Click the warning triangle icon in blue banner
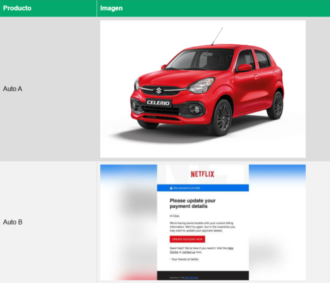 [x=171, y=188]
